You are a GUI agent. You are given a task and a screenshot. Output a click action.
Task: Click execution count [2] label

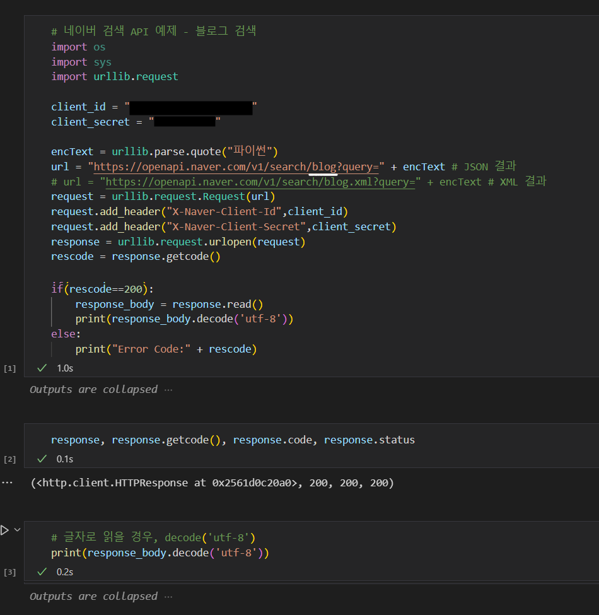[x=10, y=459]
